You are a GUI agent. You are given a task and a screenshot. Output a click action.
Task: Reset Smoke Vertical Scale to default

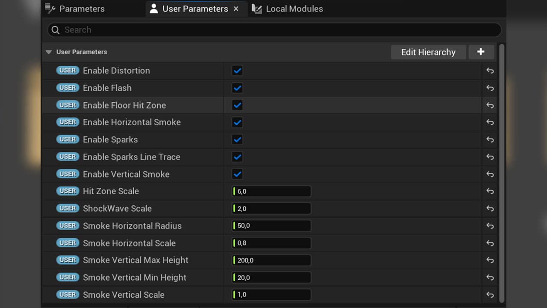(490, 295)
